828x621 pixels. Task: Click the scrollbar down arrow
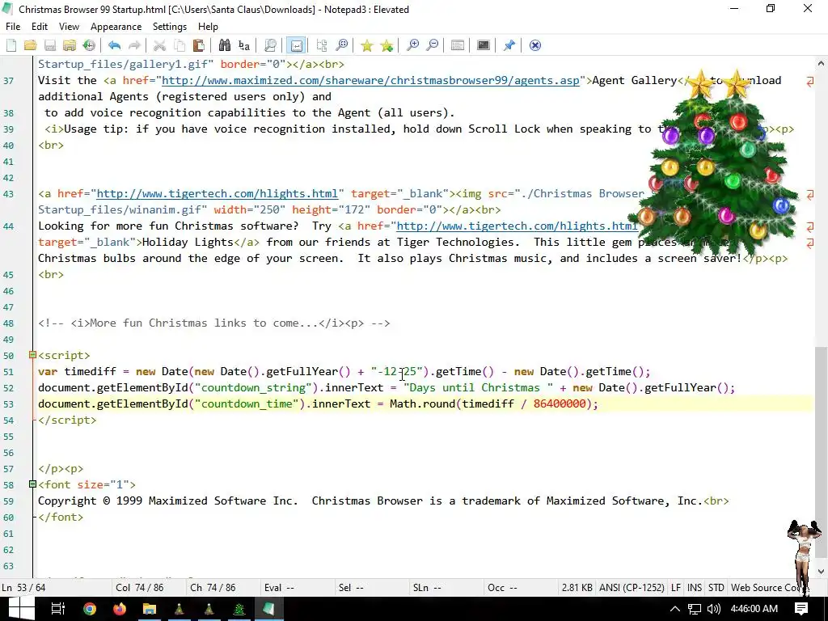(x=821, y=572)
